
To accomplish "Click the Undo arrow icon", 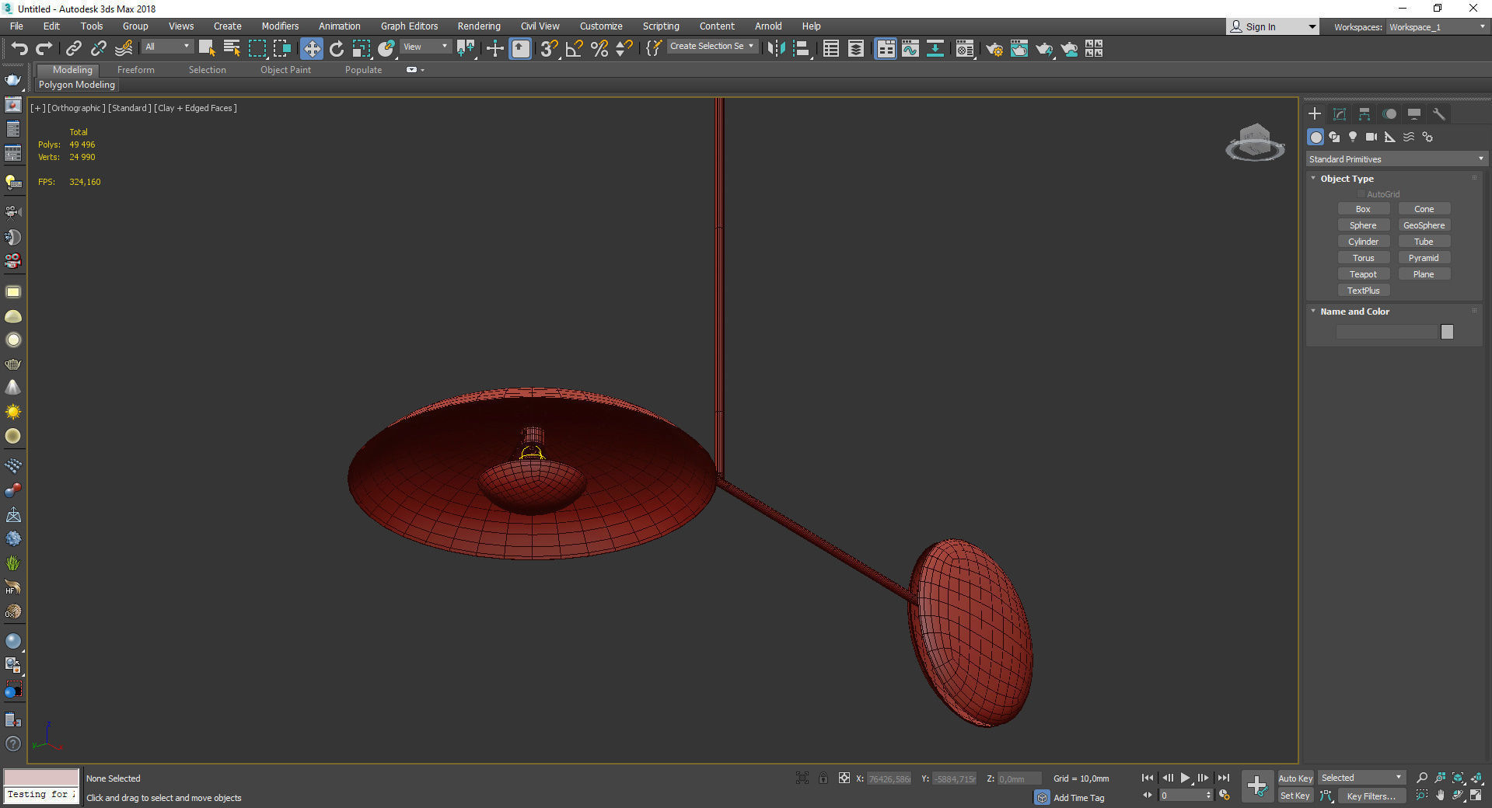I will pyautogui.click(x=19, y=49).
